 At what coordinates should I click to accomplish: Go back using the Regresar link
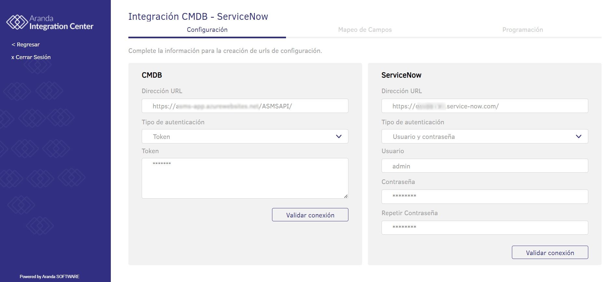[x=26, y=44]
